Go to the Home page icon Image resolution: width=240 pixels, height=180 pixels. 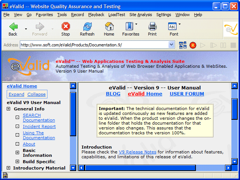coord(109,29)
